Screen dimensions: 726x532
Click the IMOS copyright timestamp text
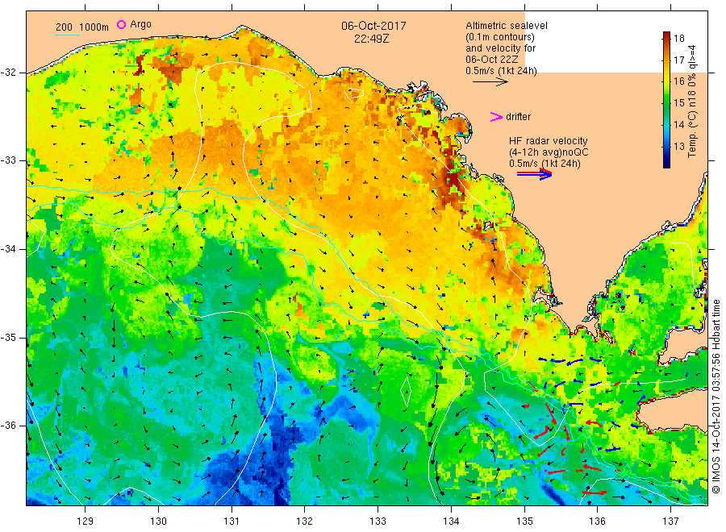[x=716, y=397]
